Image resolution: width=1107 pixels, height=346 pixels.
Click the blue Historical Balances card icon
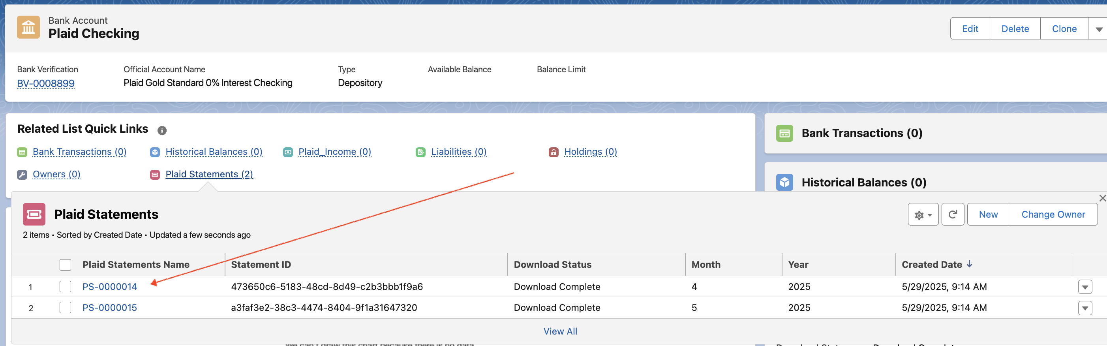pyautogui.click(x=785, y=182)
